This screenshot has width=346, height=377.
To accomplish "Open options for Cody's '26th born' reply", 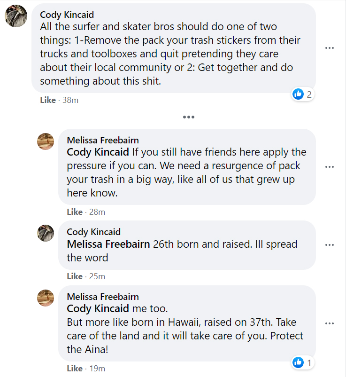I will [x=330, y=245].
